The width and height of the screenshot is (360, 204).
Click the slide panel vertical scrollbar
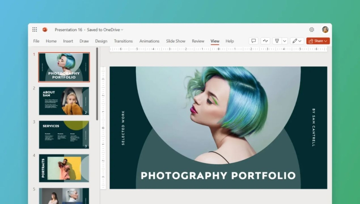pyautogui.click(x=97, y=84)
